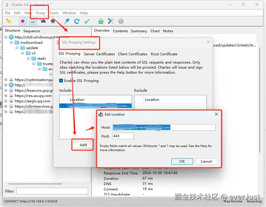This screenshot has height=207, width=266.
Task: Clear the session with the broom icon
Action: [x=9, y=21]
